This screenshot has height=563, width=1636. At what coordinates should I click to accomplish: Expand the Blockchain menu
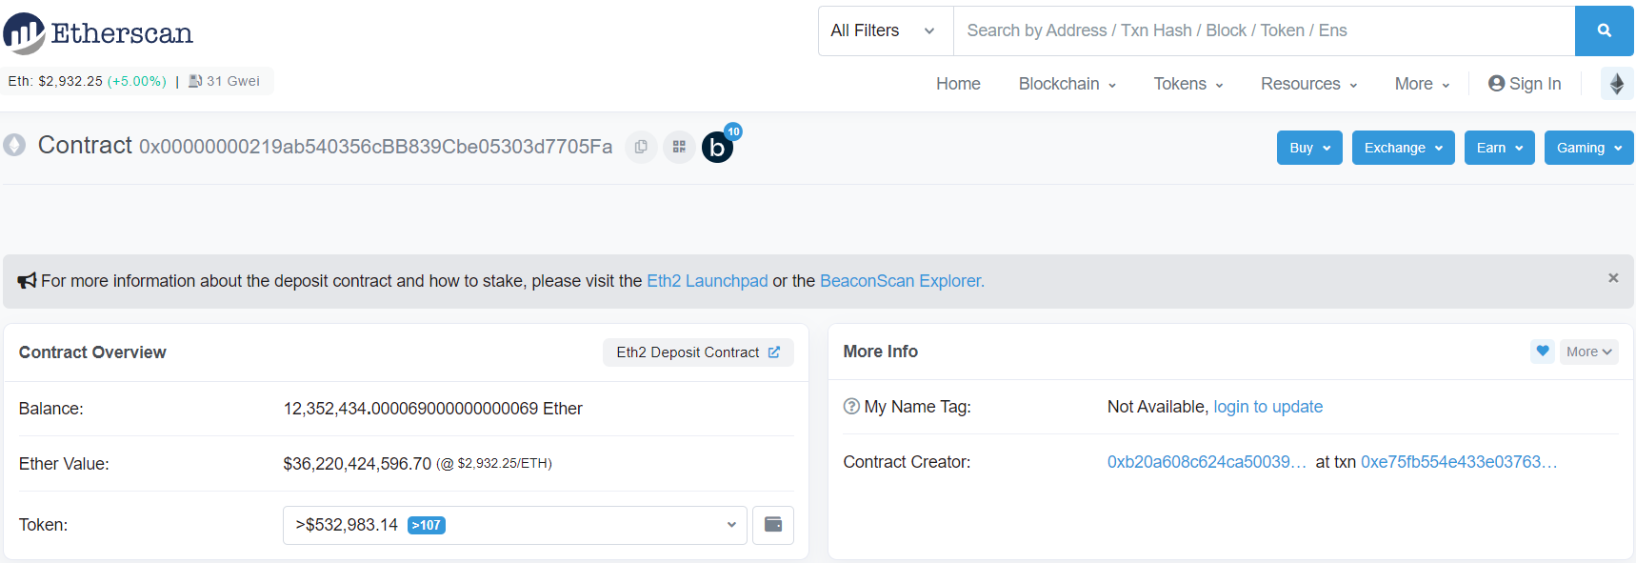point(1067,84)
